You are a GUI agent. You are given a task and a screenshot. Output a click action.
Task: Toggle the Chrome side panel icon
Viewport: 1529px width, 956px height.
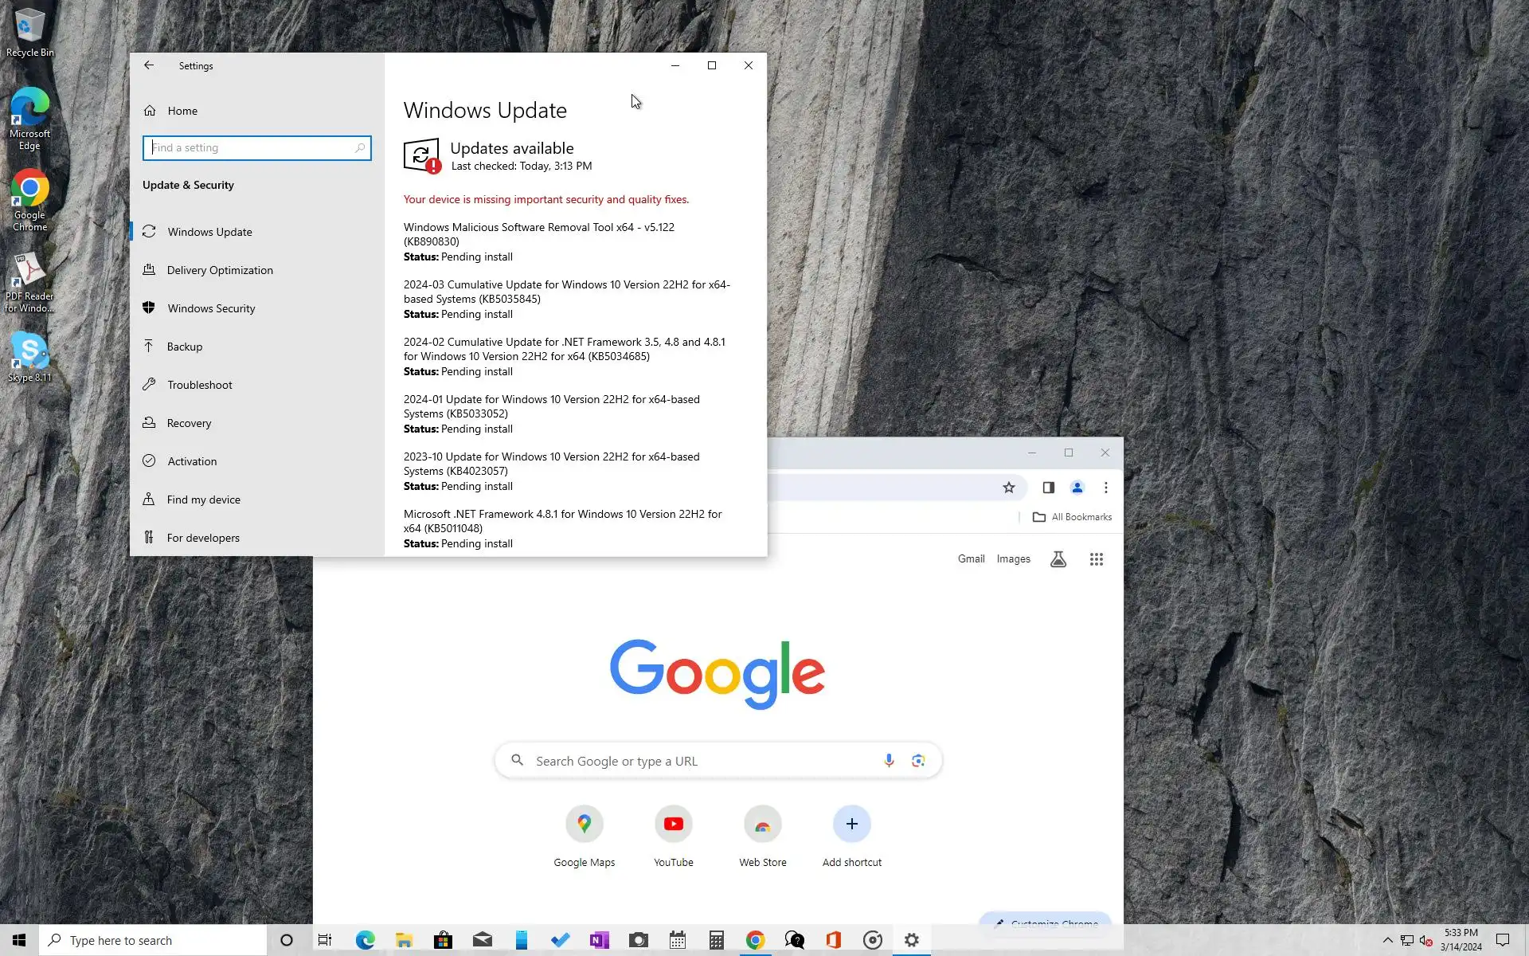pos(1048,488)
